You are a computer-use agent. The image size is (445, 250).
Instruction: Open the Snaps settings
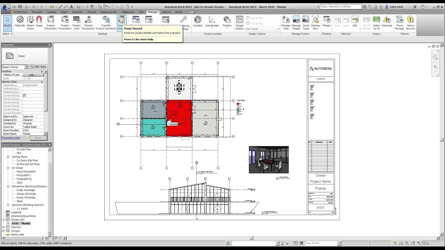coord(39,22)
